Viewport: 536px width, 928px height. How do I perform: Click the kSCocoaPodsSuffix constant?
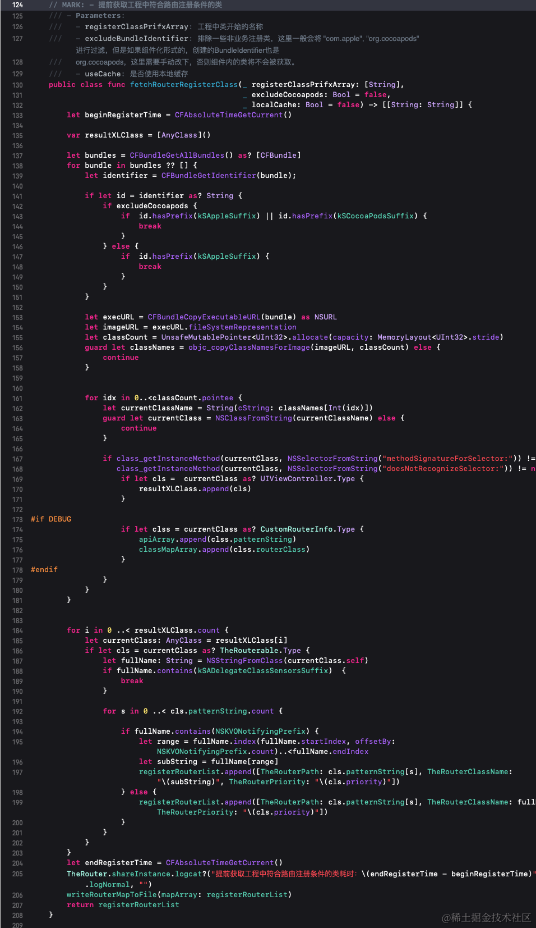pyautogui.click(x=375, y=216)
